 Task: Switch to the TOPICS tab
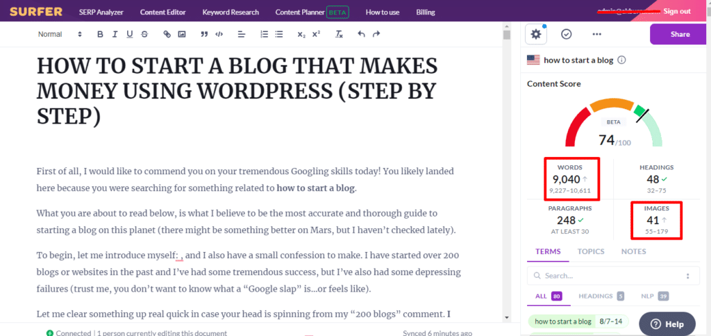click(591, 252)
